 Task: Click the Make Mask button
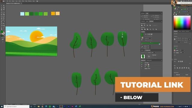point(154,55)
